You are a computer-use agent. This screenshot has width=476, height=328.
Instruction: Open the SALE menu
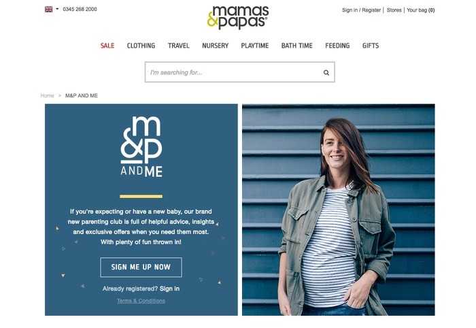(107, 46)
